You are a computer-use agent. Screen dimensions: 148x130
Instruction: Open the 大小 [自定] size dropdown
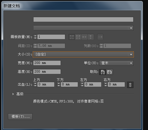(x=83, y=54)
